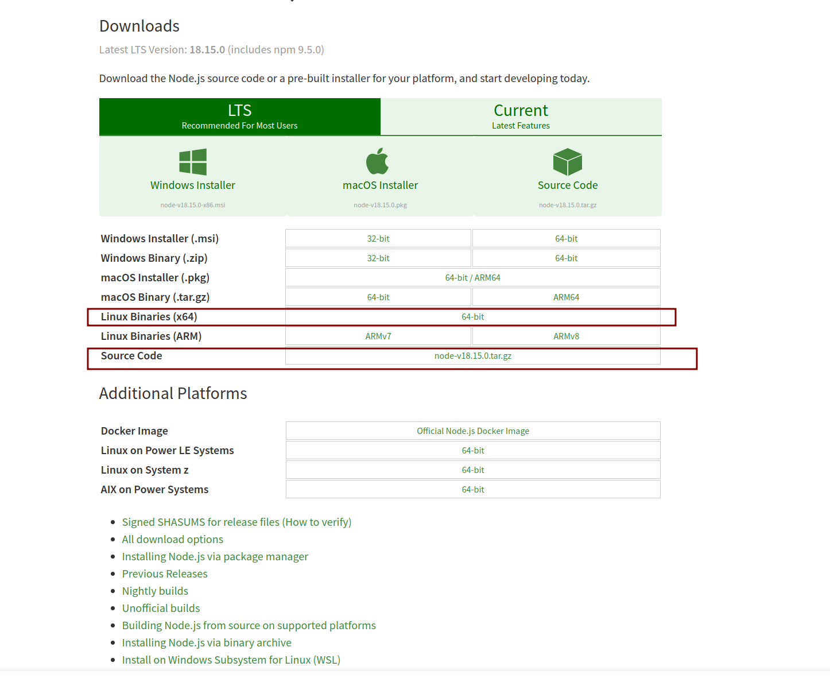This screenshot has width=830, height=678.
Task: Download Linux Binaries ARMv8
Action: (x=567, y=336)
